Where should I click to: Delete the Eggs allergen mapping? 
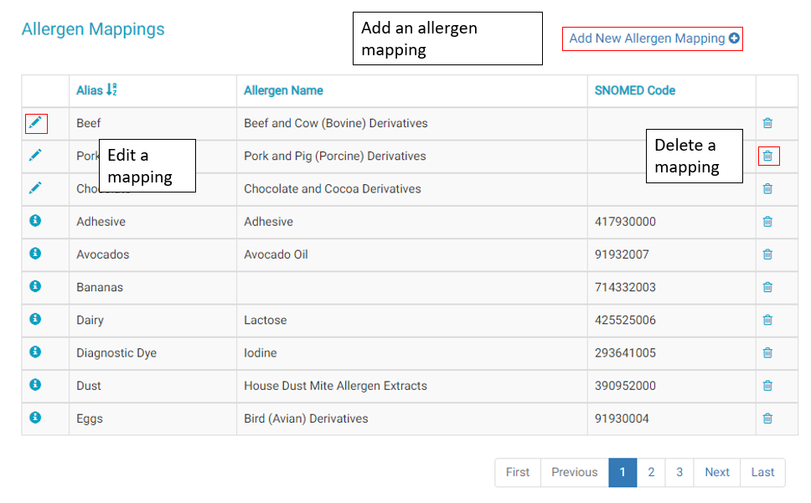click(x=767, y=418)
